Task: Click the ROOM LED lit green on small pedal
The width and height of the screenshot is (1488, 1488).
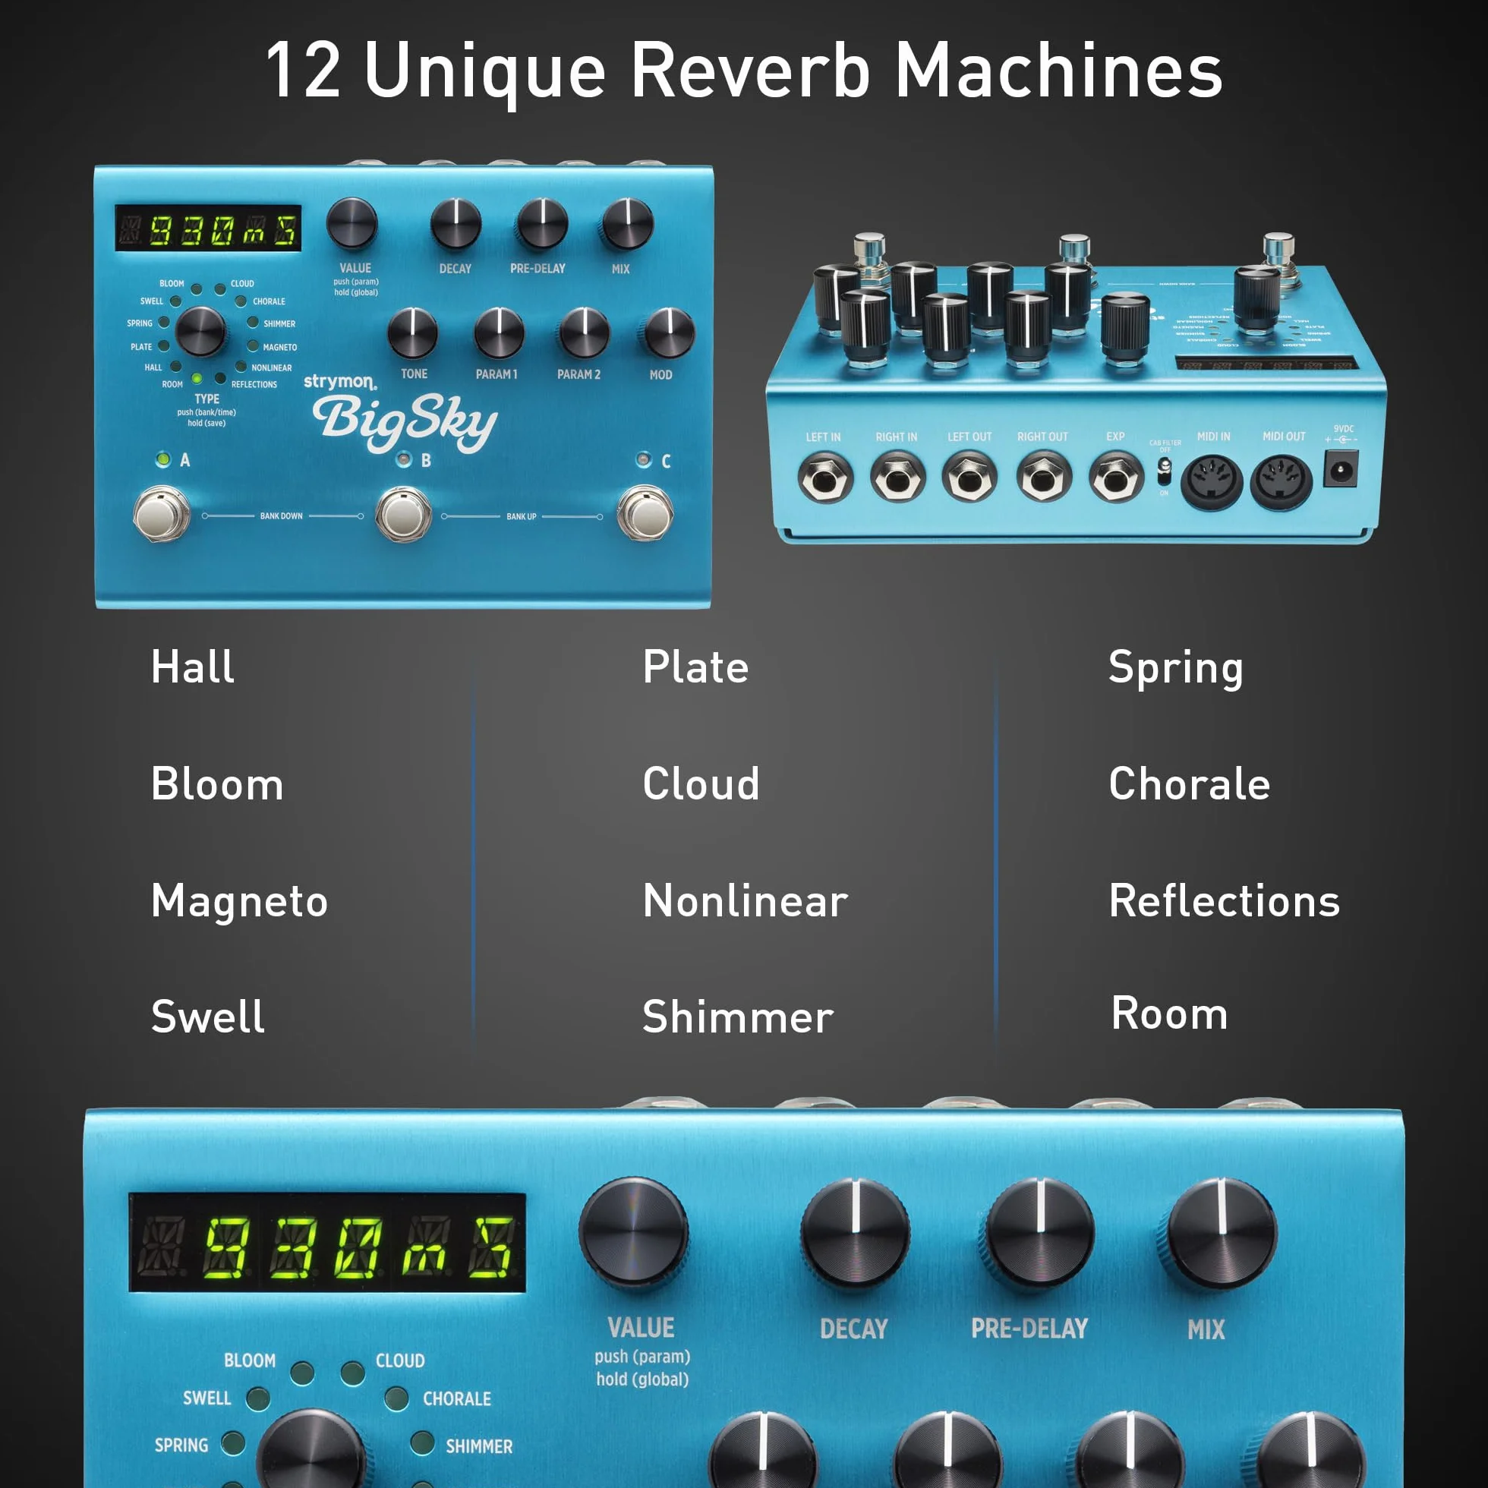Action: coord(197,379)
